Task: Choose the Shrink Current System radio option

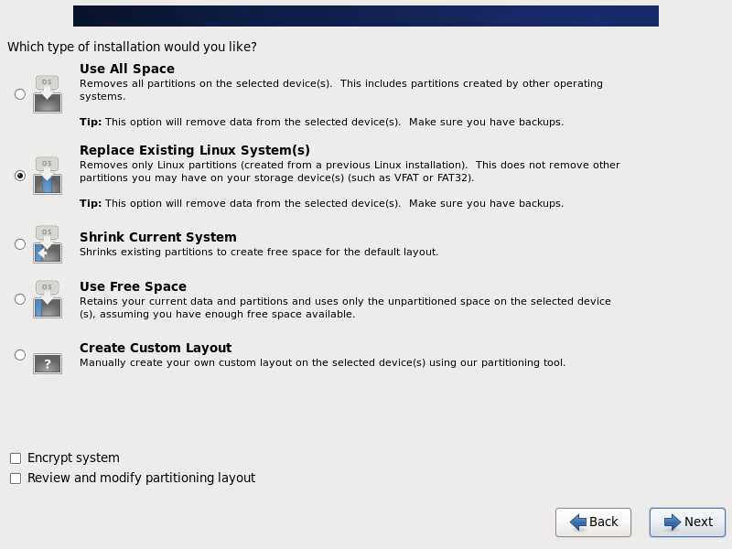Action: click(x=20, y=244)
